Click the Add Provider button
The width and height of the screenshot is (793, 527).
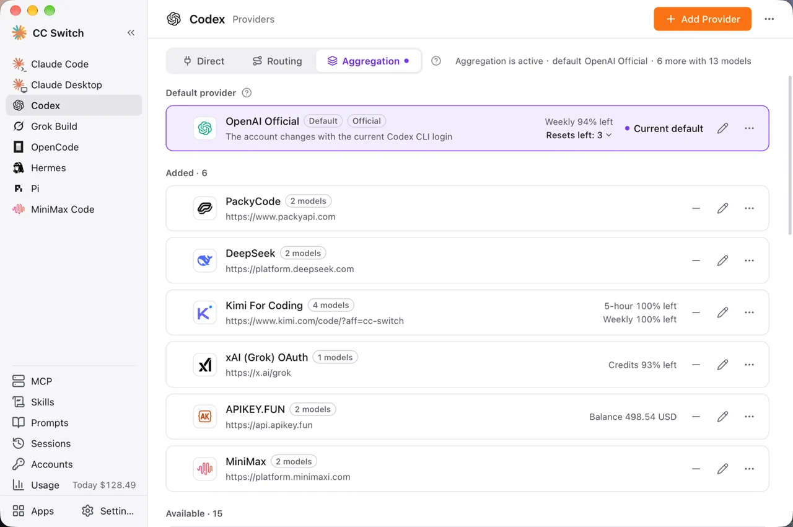[703, 19]
